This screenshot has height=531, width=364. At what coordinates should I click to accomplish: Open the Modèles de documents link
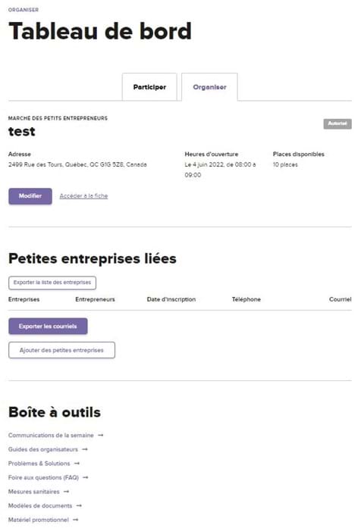40,505
